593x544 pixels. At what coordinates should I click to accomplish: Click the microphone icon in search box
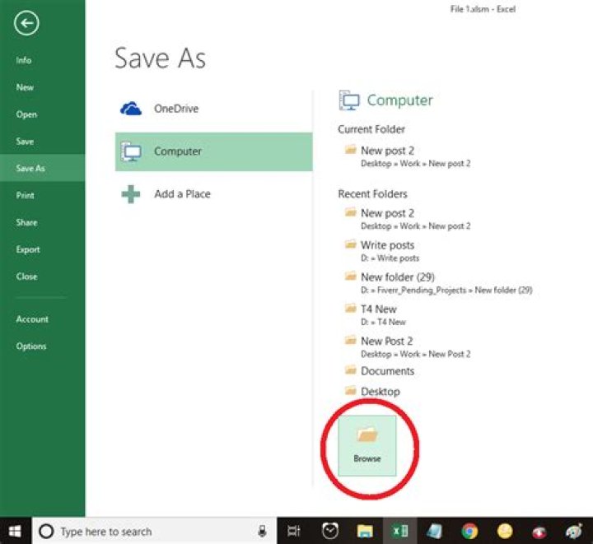click(262, 531)
